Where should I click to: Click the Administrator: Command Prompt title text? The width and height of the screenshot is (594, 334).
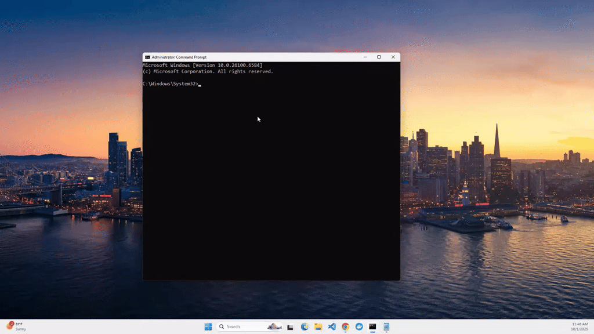179,57
